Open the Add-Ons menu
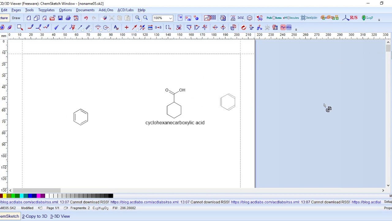392x221 pixels. click(x=106, y=10)
